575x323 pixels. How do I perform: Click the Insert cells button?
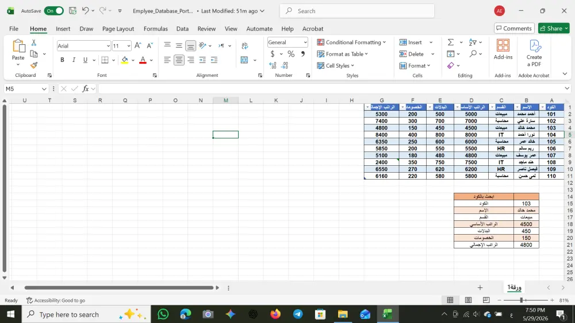click(411, 42)
